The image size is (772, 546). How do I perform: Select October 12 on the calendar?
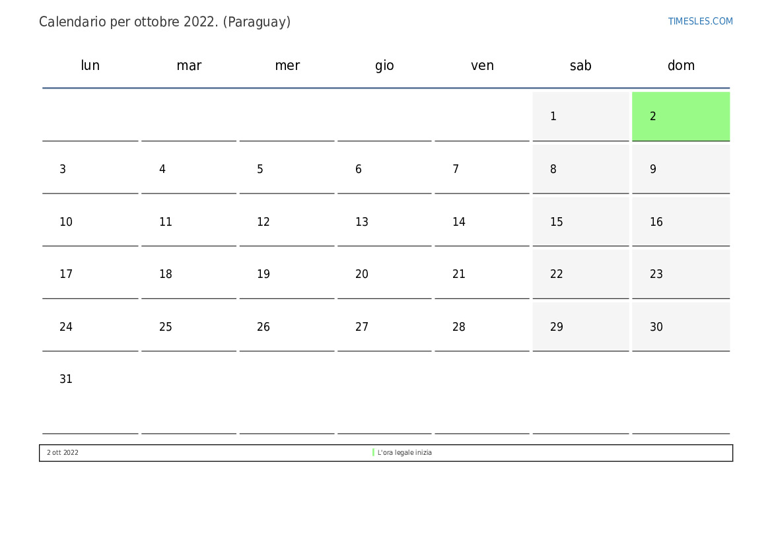pyautogui.click(x=287, y=222)
